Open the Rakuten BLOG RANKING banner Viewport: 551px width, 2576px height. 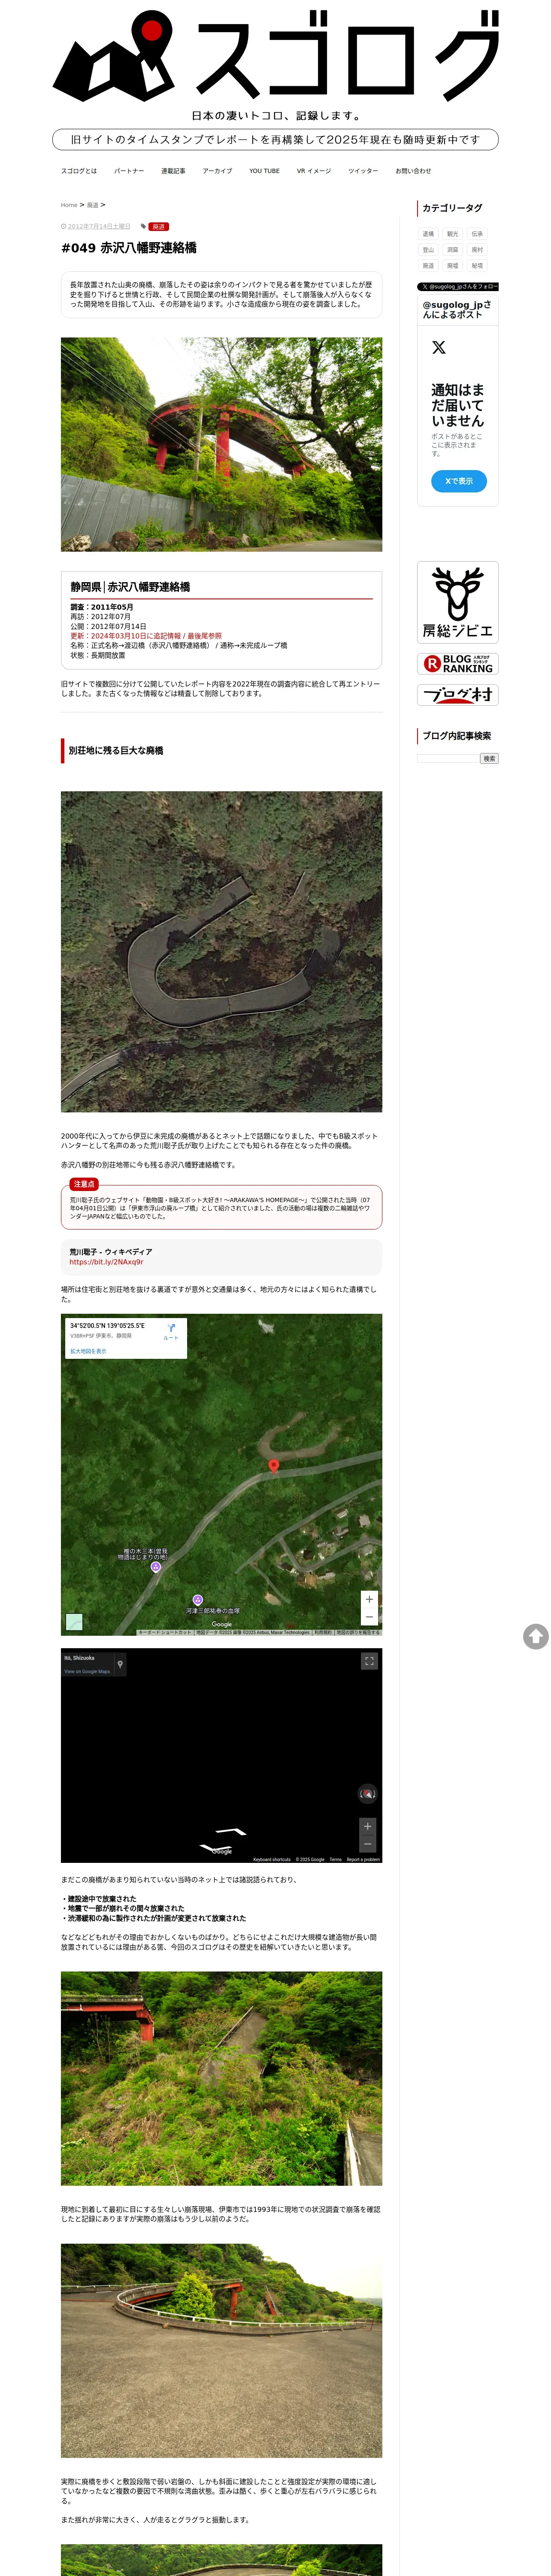point(458,664)
